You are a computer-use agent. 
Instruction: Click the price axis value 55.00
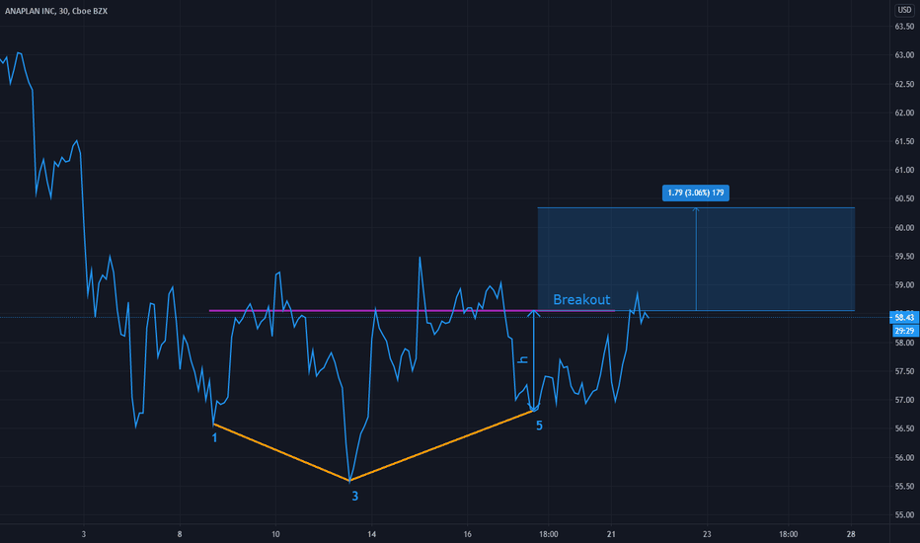click(904, 515)
